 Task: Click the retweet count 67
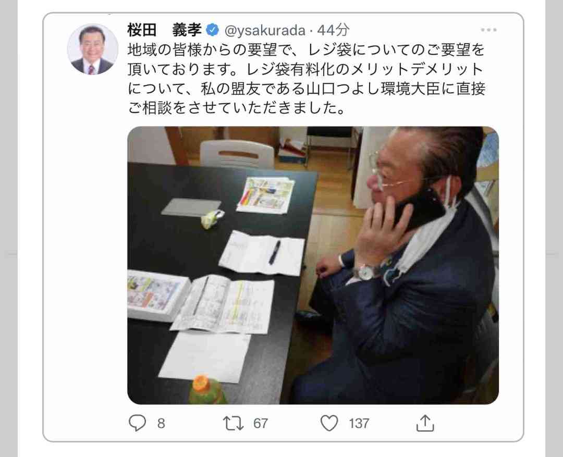click(261, 423)
